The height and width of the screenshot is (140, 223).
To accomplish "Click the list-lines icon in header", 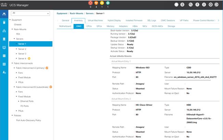I will [x=182, y=5].
